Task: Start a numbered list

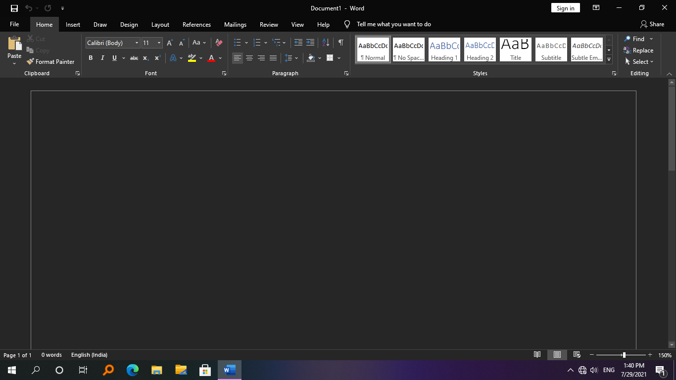Action: tap(257, 43)
